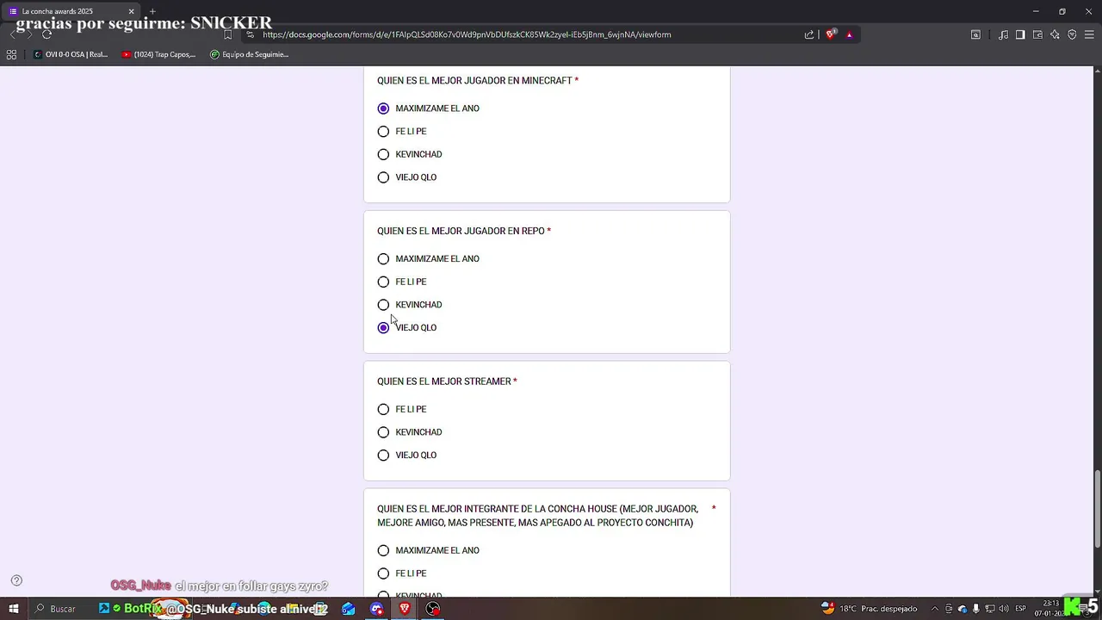The image size is (1102, 620).
Task: Toggle the browser sidebar panel icon
Action: point(1020,34)
